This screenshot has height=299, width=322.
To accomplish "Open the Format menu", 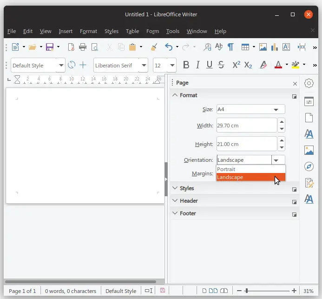I will 88,31.
